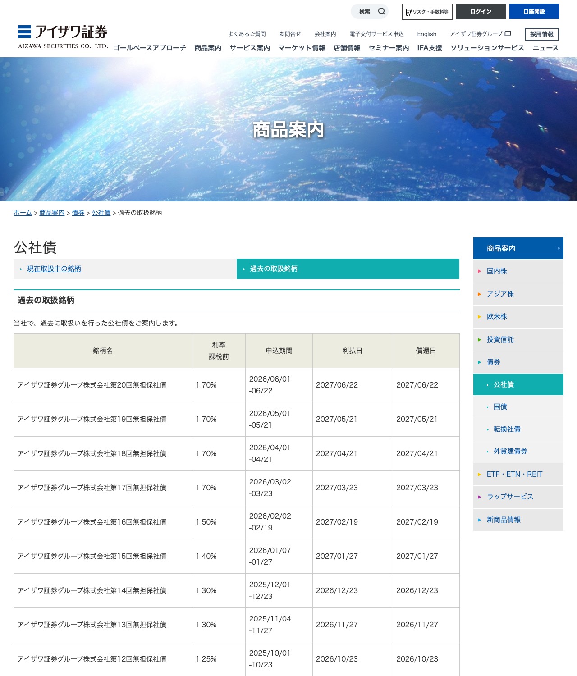The width and height of the screenshot is (577, 676).
Task: Open ニュース menu
Action: click(x=546, y=48)
